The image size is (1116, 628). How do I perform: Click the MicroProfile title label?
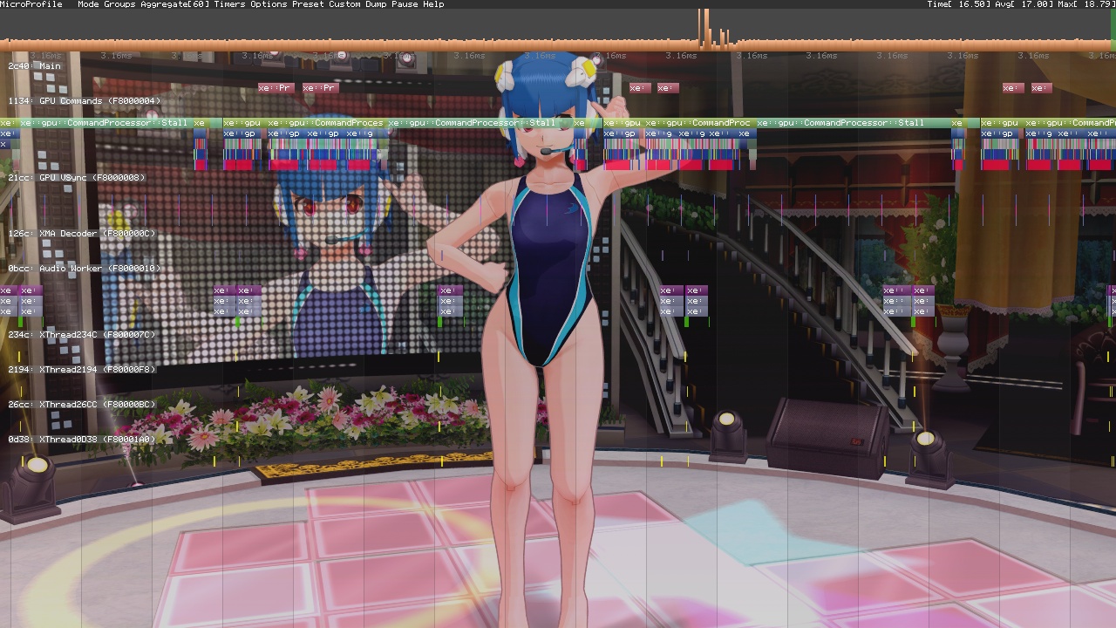click(31, 4)
